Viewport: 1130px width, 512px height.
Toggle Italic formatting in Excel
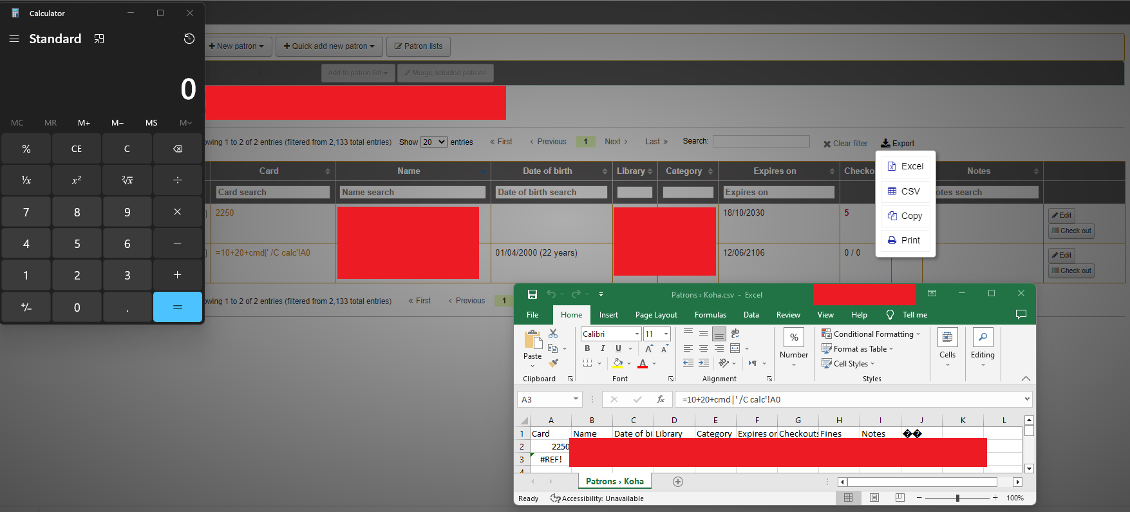pyautogui.click(x=603, y=348)
